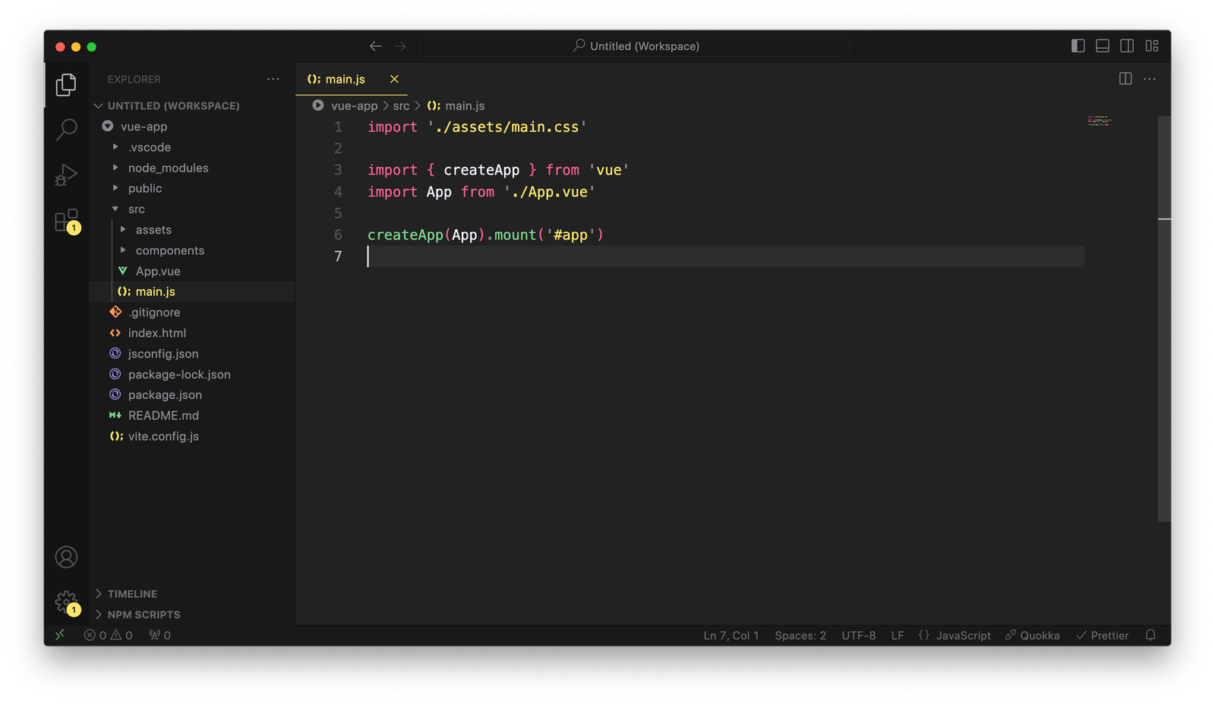1215x704 pixels.
Task: Click the Untitled (Workspace) command center search
Action: 635,46
